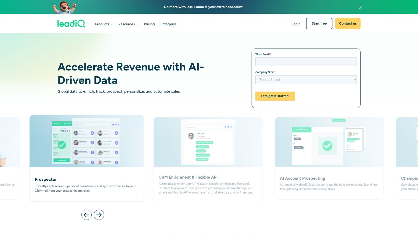Submit with Lets get it started button
The width and height of the screenshot is (418, 235).
pos(275,96)
